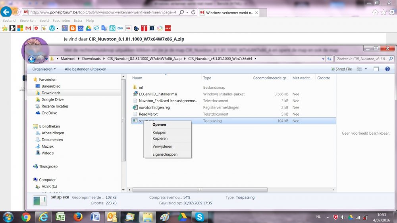The width and height of the screenshot is (397, 223).
Task: Click the red T bookmark icon
Action: pos(144,28)
